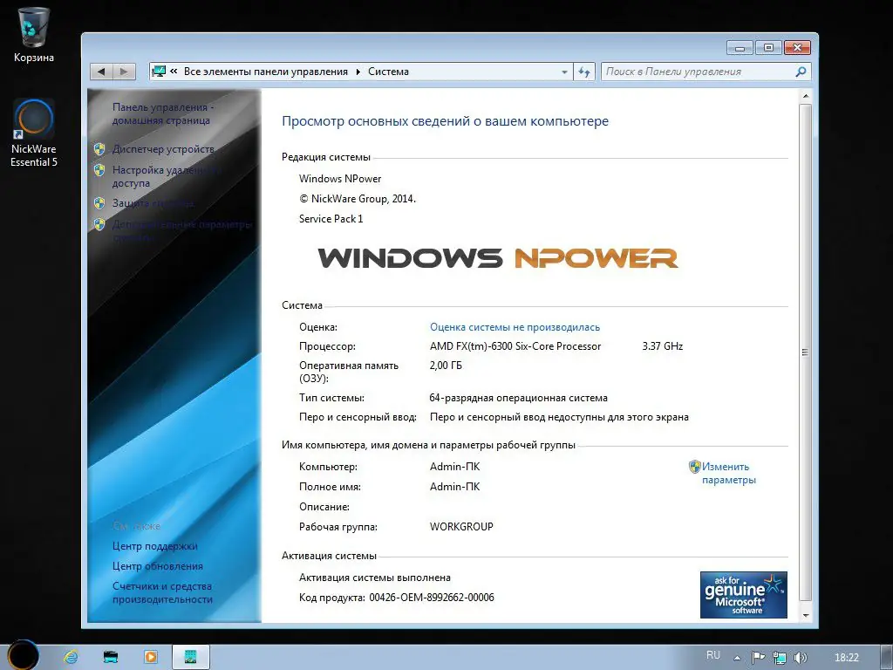
Task: Click shield icon beside Настройка удаленного доступа
Action: pos(99,170)
